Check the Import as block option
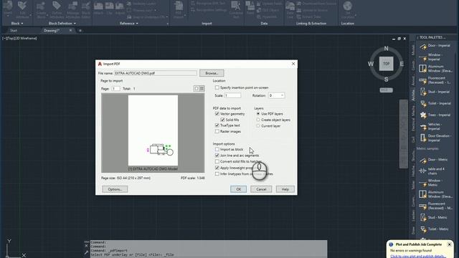This screenshot has width=459, height=258. (217, 149)
